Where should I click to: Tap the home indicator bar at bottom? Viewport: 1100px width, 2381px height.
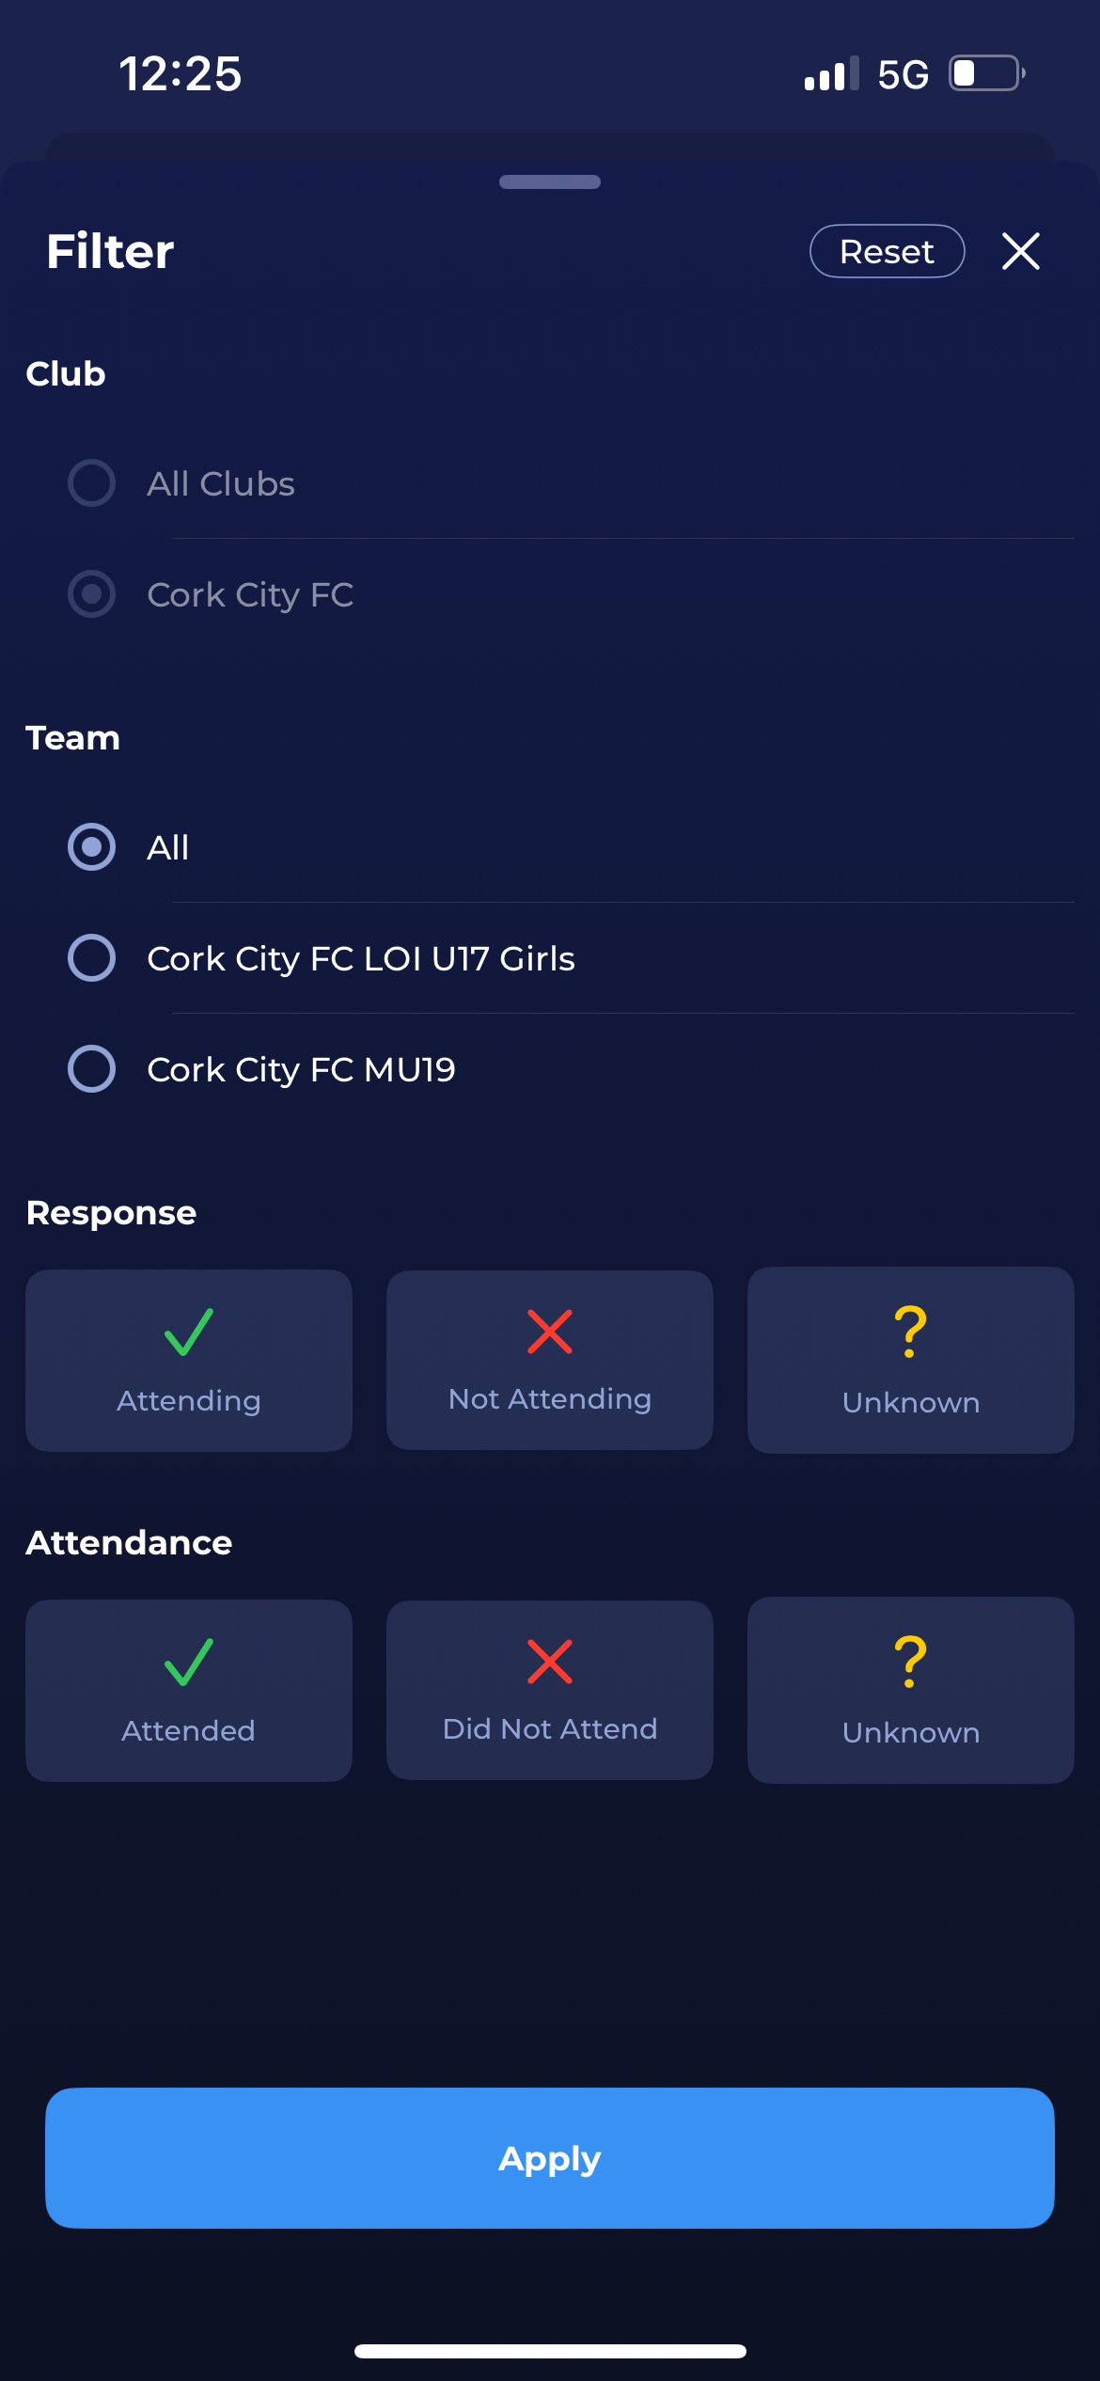coord(550,2351)
